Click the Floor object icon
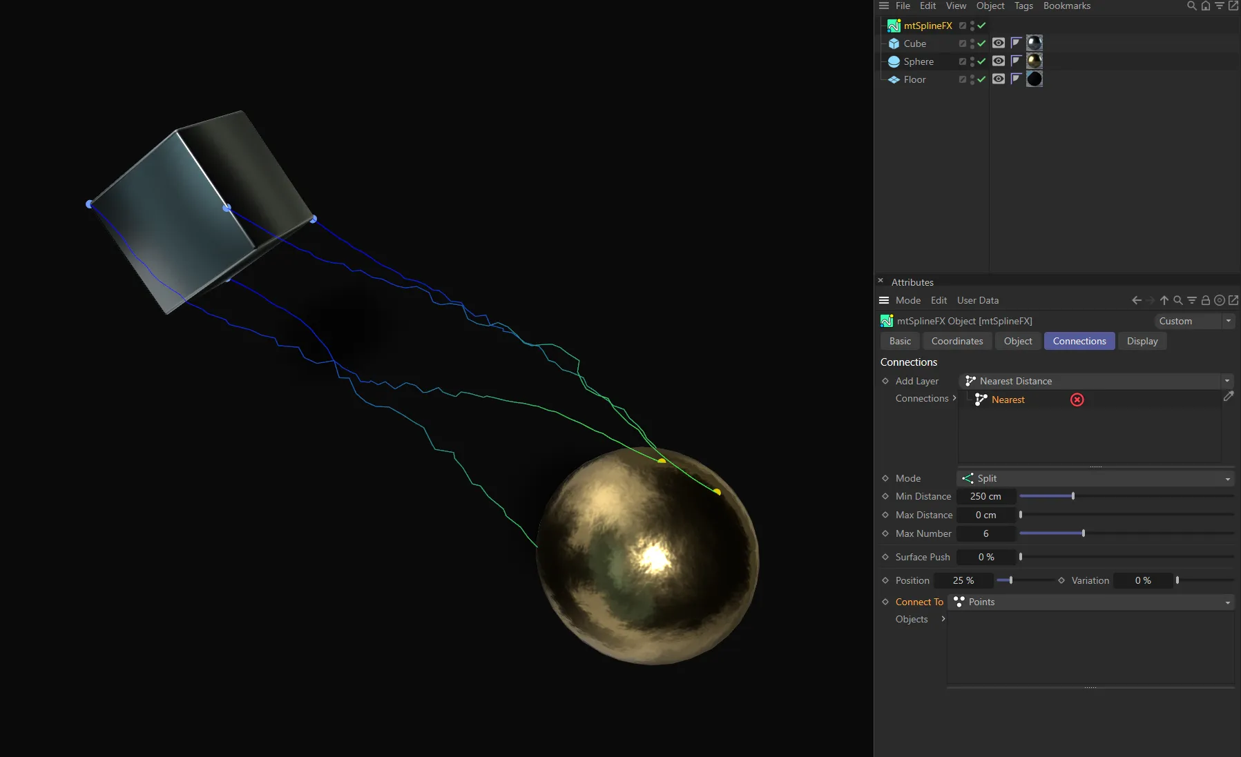The width and height of the screenshot is (1241, 757). coord(894,79)
